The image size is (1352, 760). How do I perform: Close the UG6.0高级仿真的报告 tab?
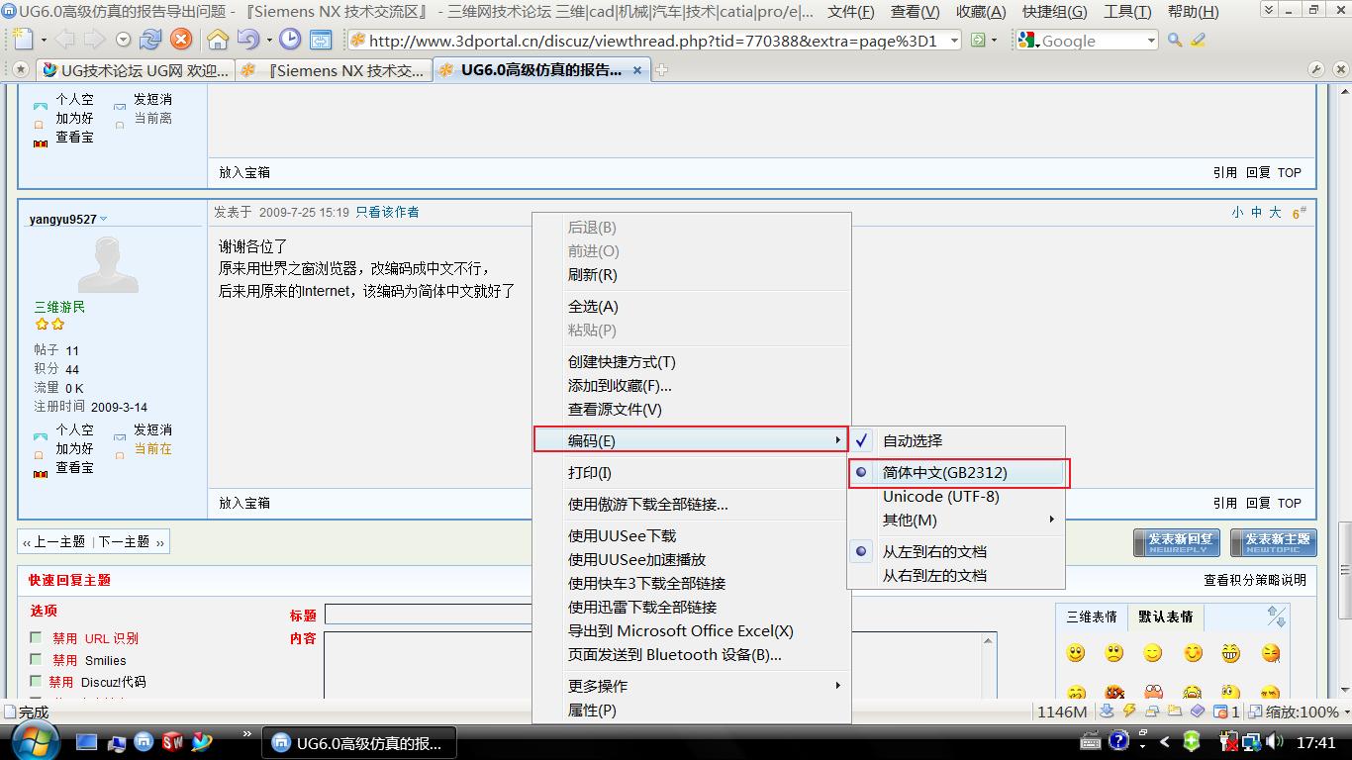coord(638,70)
